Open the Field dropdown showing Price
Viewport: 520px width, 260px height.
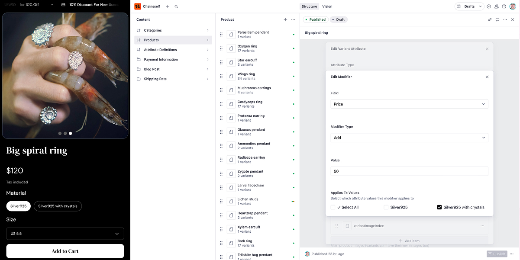pyautogui.click(x=409, y=104)
